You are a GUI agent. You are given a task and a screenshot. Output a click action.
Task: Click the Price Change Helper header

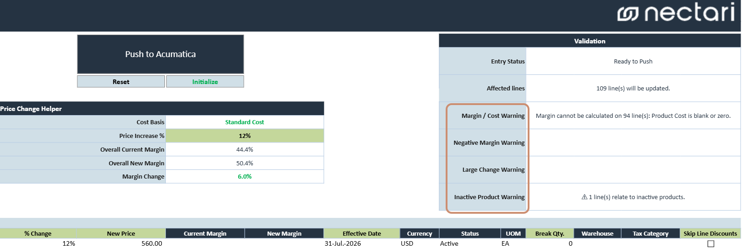(162, 109)
